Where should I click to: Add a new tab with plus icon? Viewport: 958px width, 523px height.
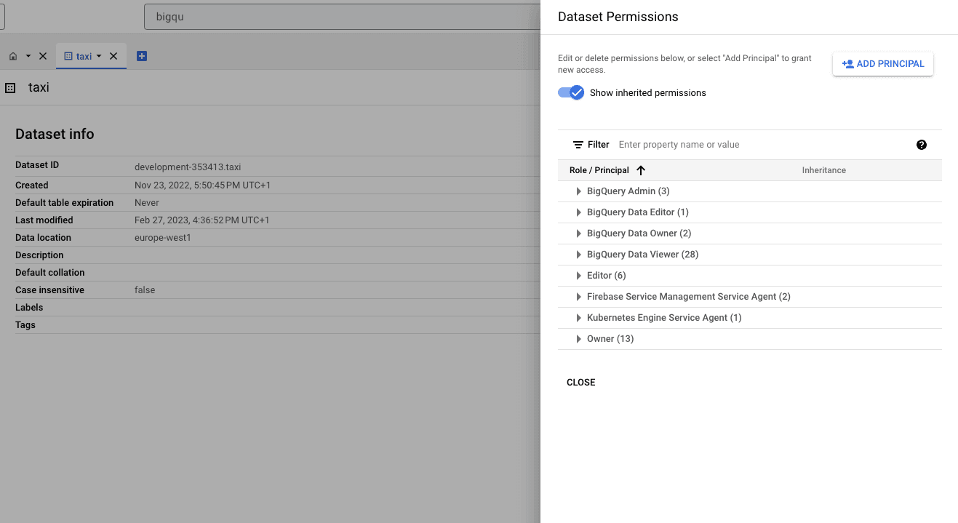click(x=142, y=56)
